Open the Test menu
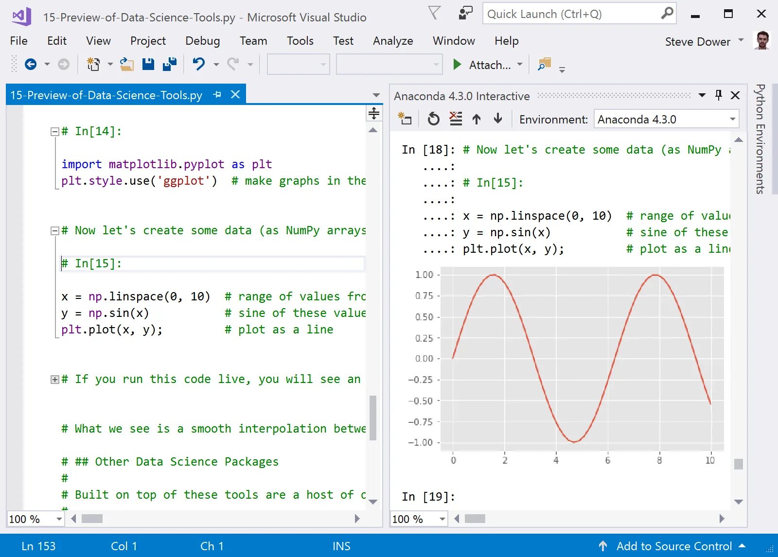This screenshot has height=557, width=778. click(x=343, y=41)
